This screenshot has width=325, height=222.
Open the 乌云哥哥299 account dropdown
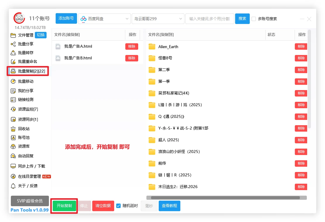(x=158, y=19)
